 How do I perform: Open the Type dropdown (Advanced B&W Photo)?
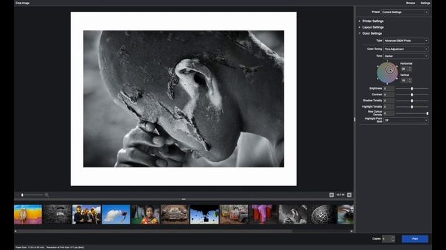pyautogui.click(x=406, y=40)
